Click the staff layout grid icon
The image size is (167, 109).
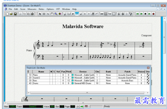[x=106, y=14]
